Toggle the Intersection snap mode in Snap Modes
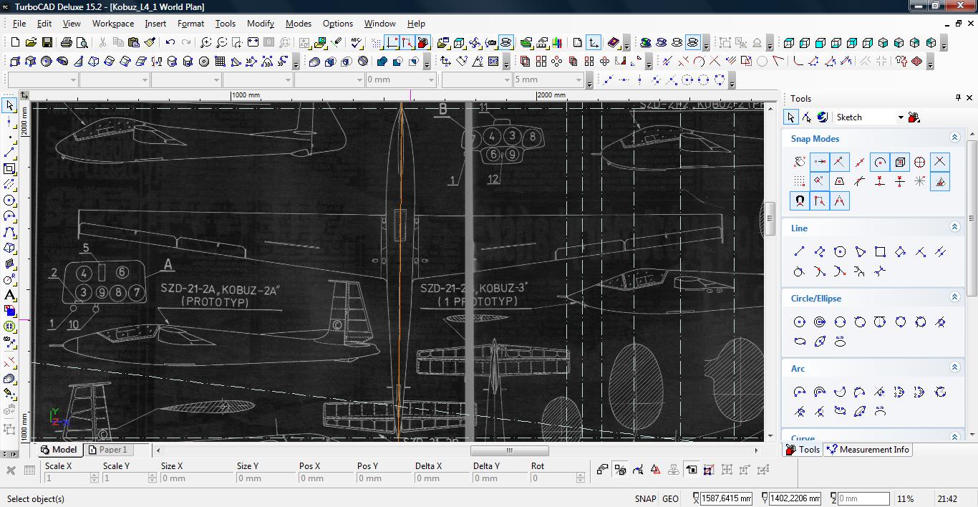The width and height of the screenshot is (978, 507). click(940, 162)
